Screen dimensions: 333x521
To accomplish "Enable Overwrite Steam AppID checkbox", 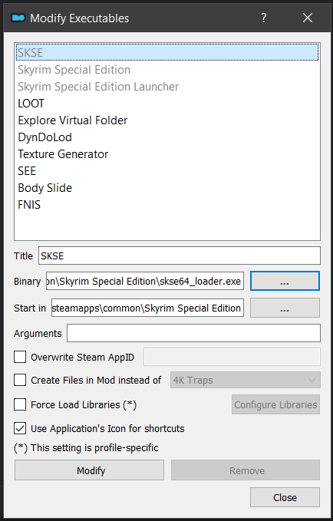I will pos(20,358).
